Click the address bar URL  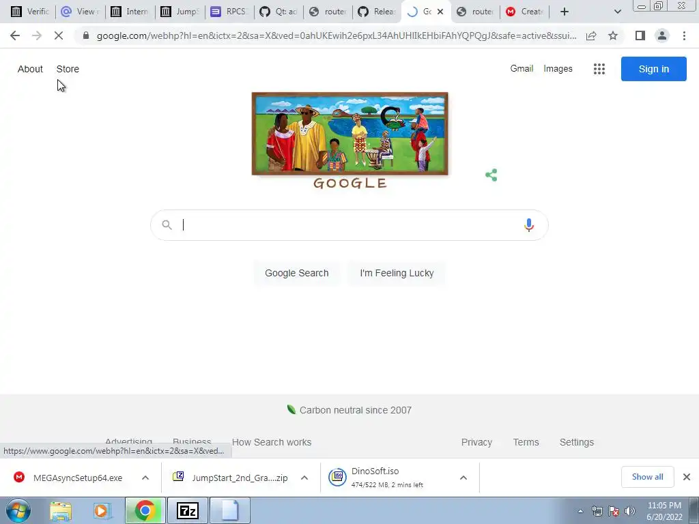tap(336, 35)
